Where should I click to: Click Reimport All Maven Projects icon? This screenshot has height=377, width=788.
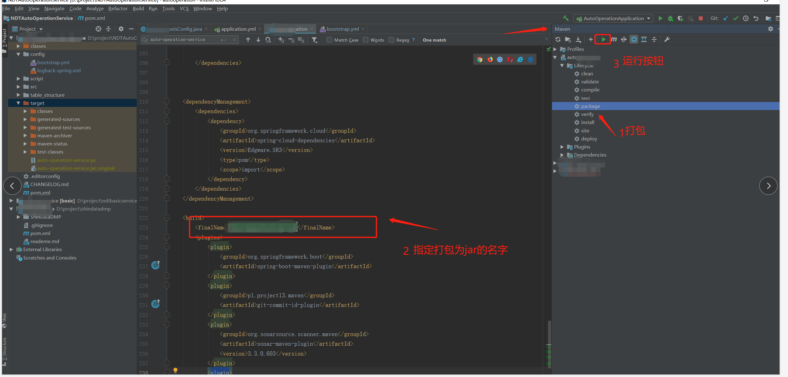[x=558, y=39]
